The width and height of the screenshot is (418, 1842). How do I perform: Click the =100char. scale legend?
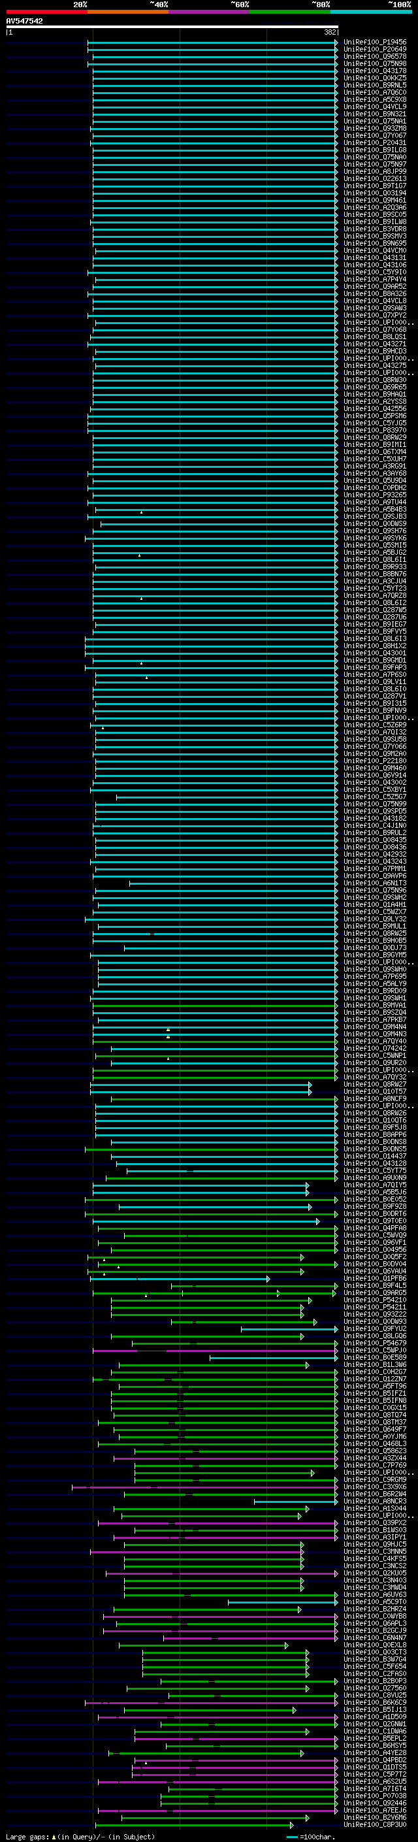(310, 1837)
